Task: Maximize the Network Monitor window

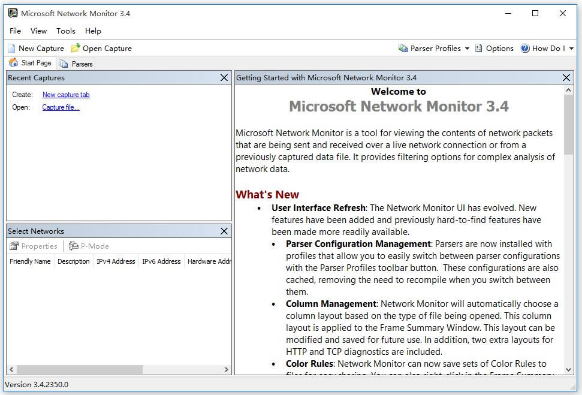Action: pos(535,13)
